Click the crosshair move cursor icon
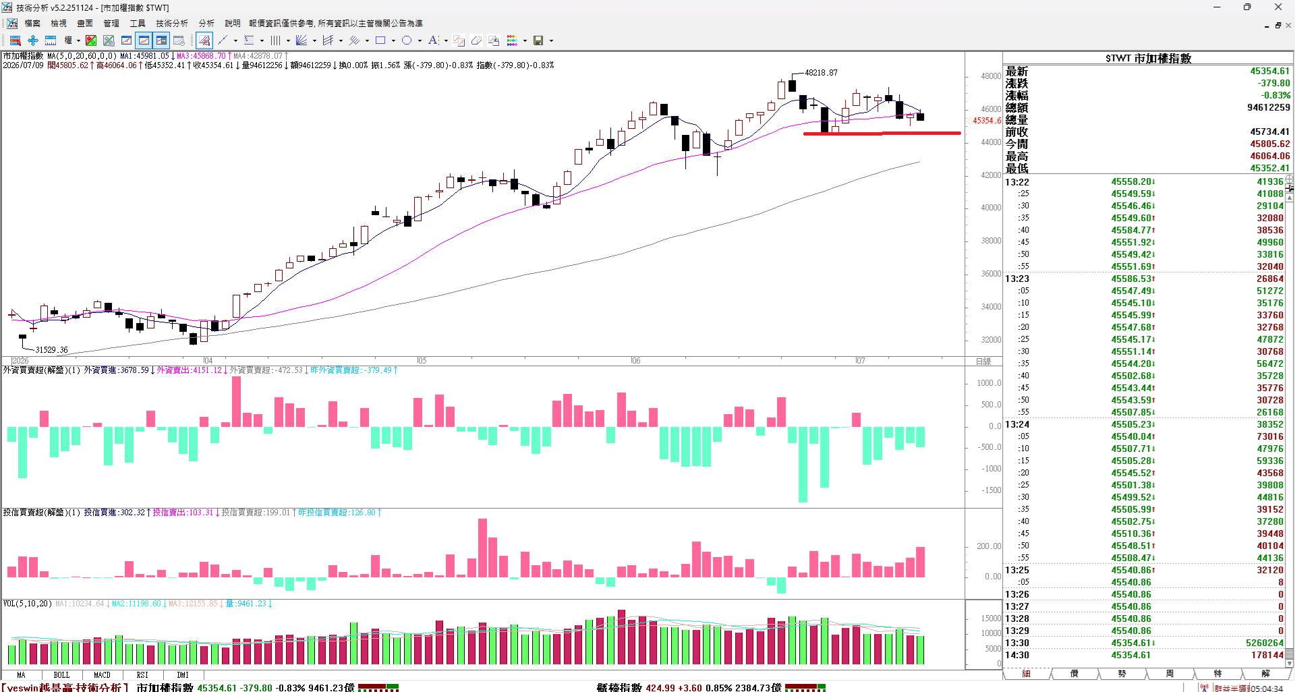1295x692 pixels. click(32, 40)
